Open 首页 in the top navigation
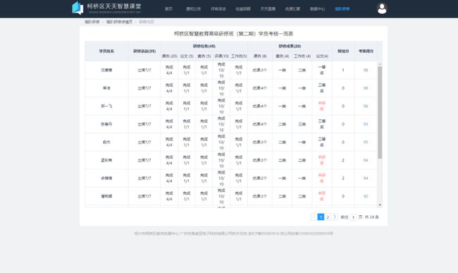The image size is (458, 273). point(168,8)
